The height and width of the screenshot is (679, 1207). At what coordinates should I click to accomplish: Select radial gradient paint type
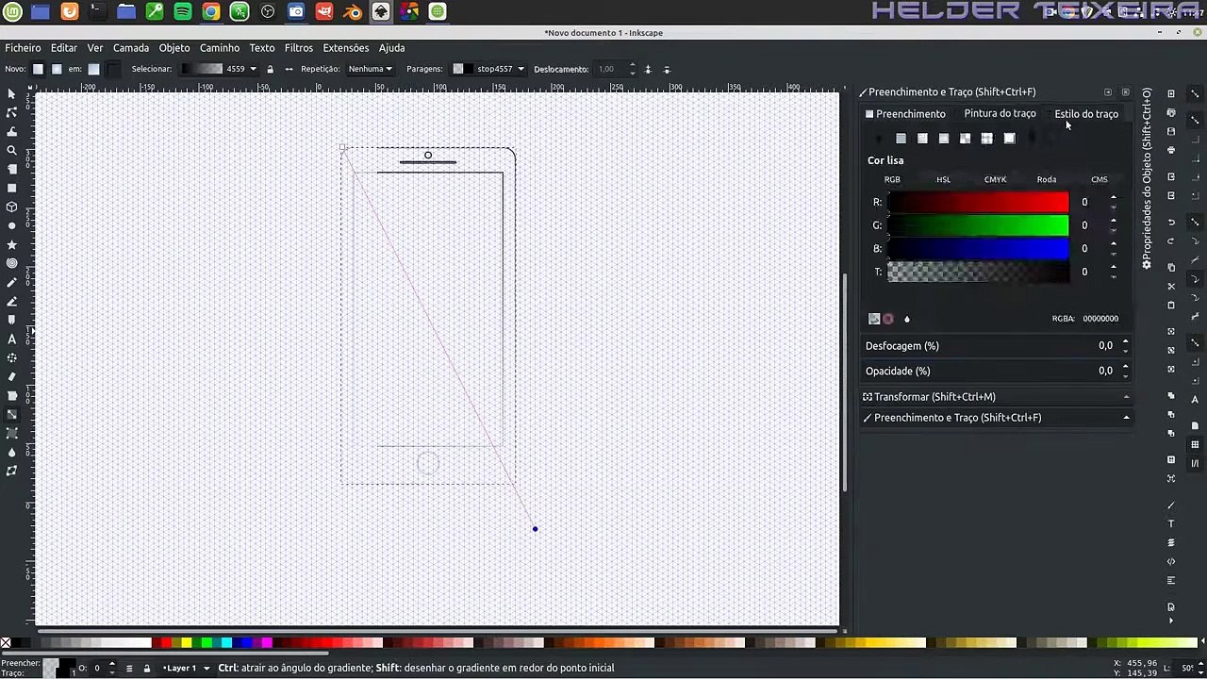coord(944,139)
